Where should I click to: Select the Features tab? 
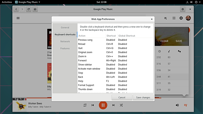pyautogui.click(x=65, y=49)
